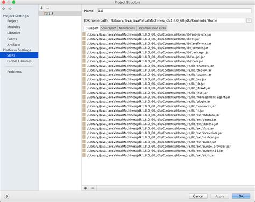Click the back navigation arrow

tap(4, 9)
